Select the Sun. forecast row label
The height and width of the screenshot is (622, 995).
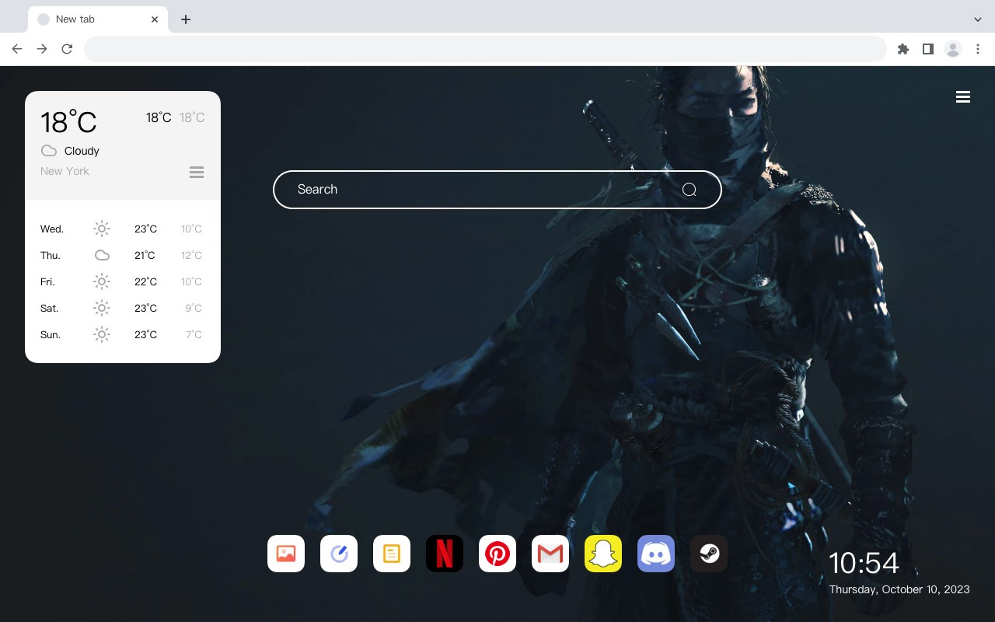point(51,334)
